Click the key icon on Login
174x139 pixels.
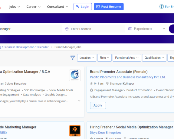pos(77,7)
